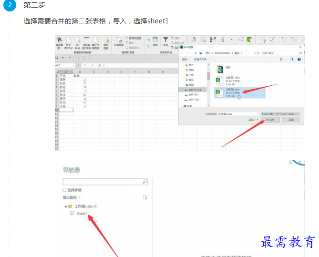
Task: Select Sheet1 in the Navigator tree
Action: coord(82,214)
